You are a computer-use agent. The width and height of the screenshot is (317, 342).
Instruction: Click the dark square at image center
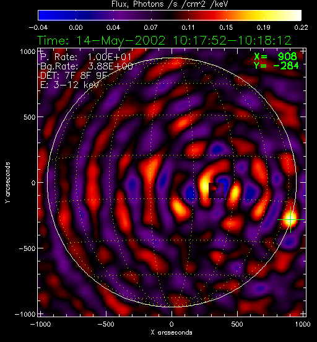(x=216, y=190)
